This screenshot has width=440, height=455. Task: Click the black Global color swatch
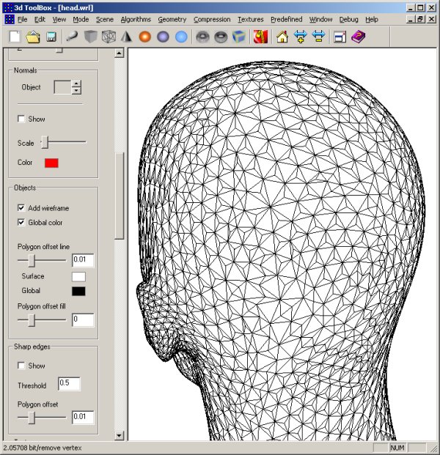78,291
